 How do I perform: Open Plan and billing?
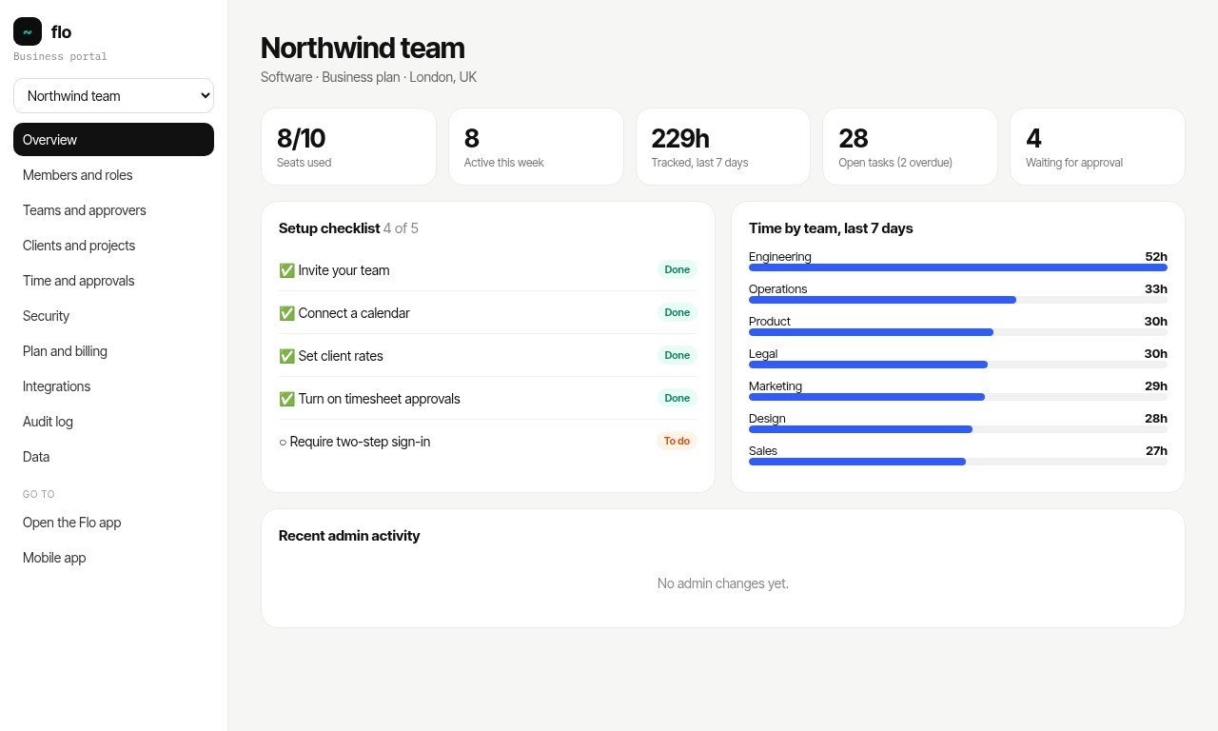point(113,351)
